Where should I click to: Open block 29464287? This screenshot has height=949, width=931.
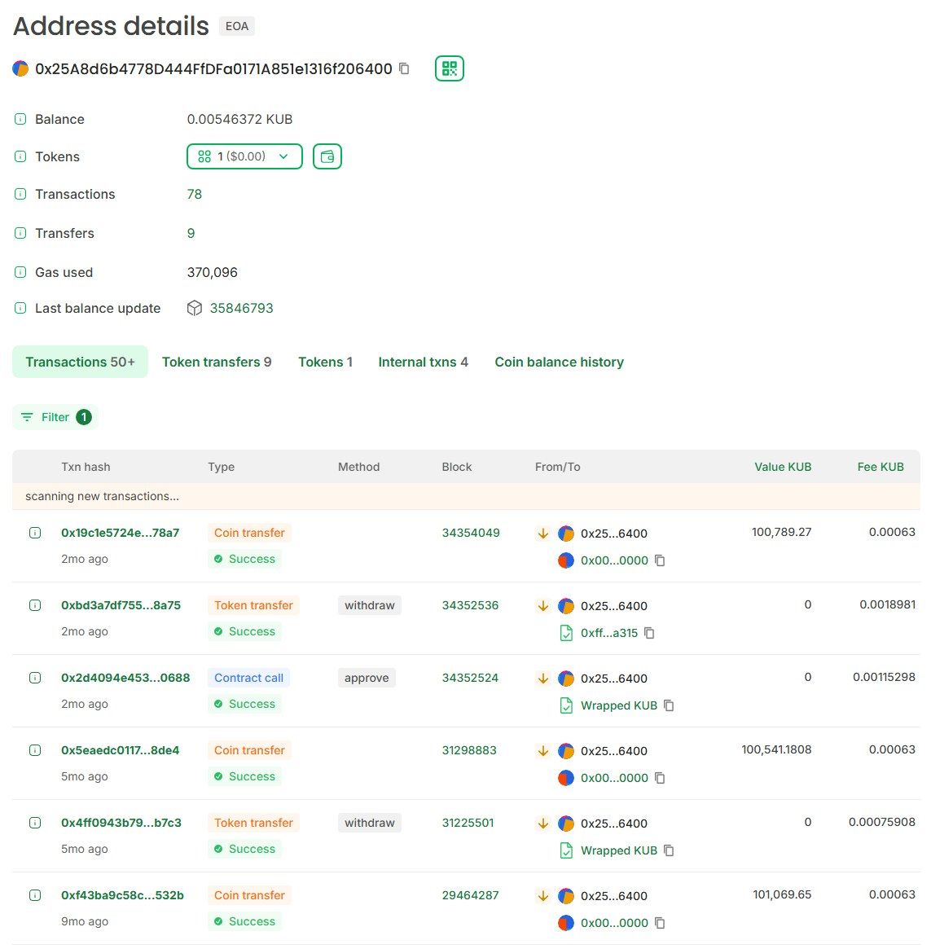[470, 895]
